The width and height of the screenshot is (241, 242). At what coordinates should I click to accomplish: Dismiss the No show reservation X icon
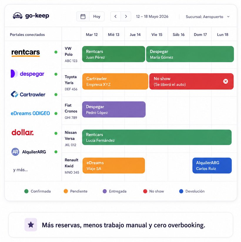[225, 81]
